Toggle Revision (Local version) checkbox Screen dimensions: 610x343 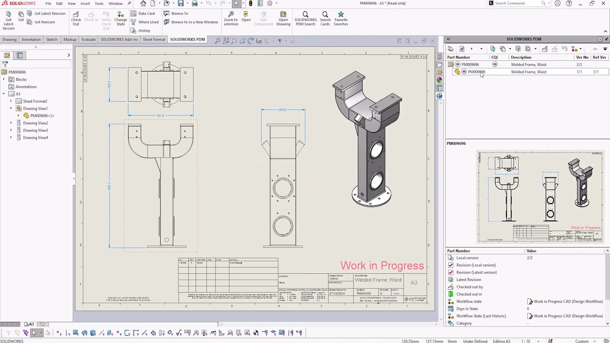451,265
